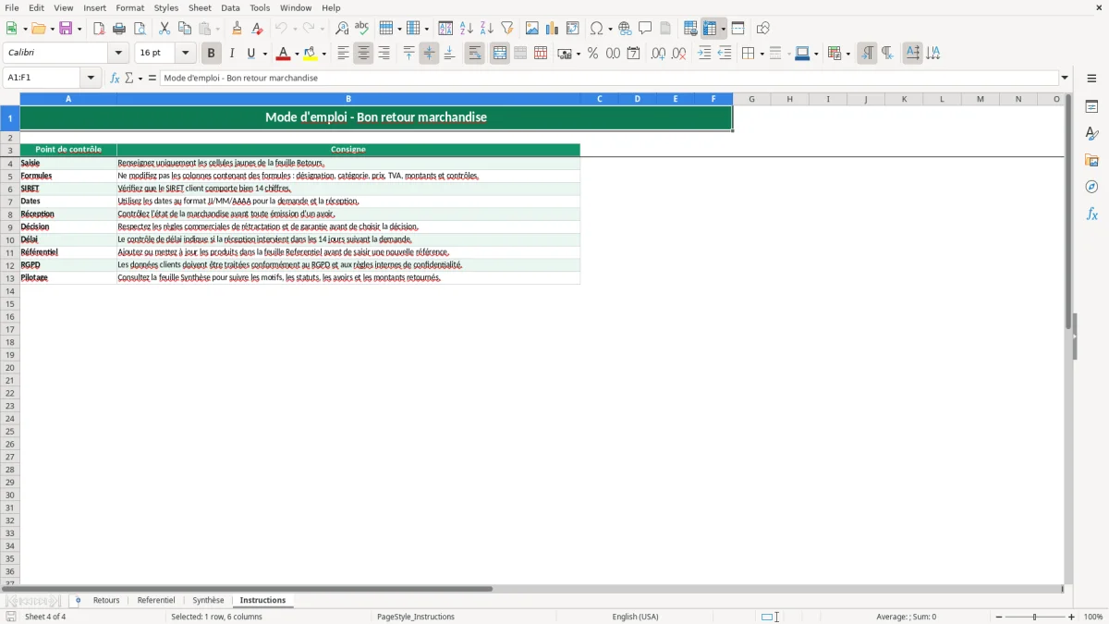
Task: Insert a pivot table
Action: [572, 29]
